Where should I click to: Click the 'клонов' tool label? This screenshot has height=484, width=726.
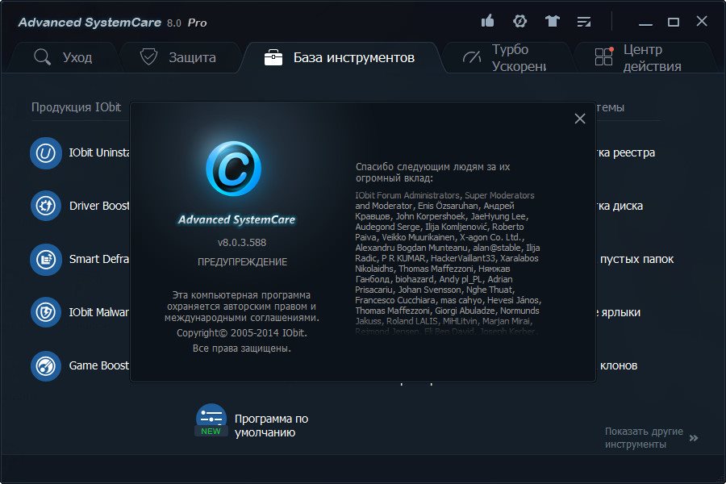[x=619, y=365]
